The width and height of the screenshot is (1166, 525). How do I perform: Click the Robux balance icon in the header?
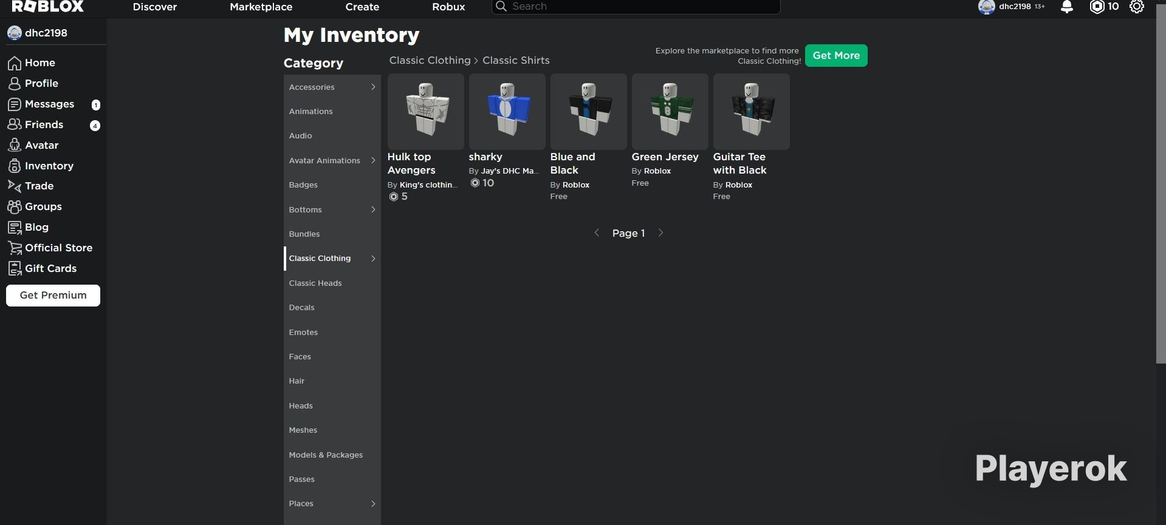[1097, 7]
